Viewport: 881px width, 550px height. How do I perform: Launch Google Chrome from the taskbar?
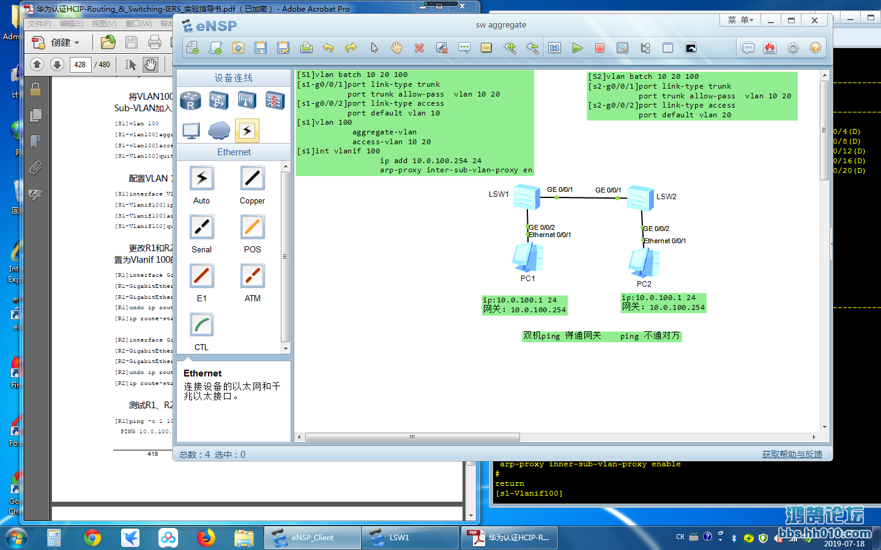(x=92, y=538)
